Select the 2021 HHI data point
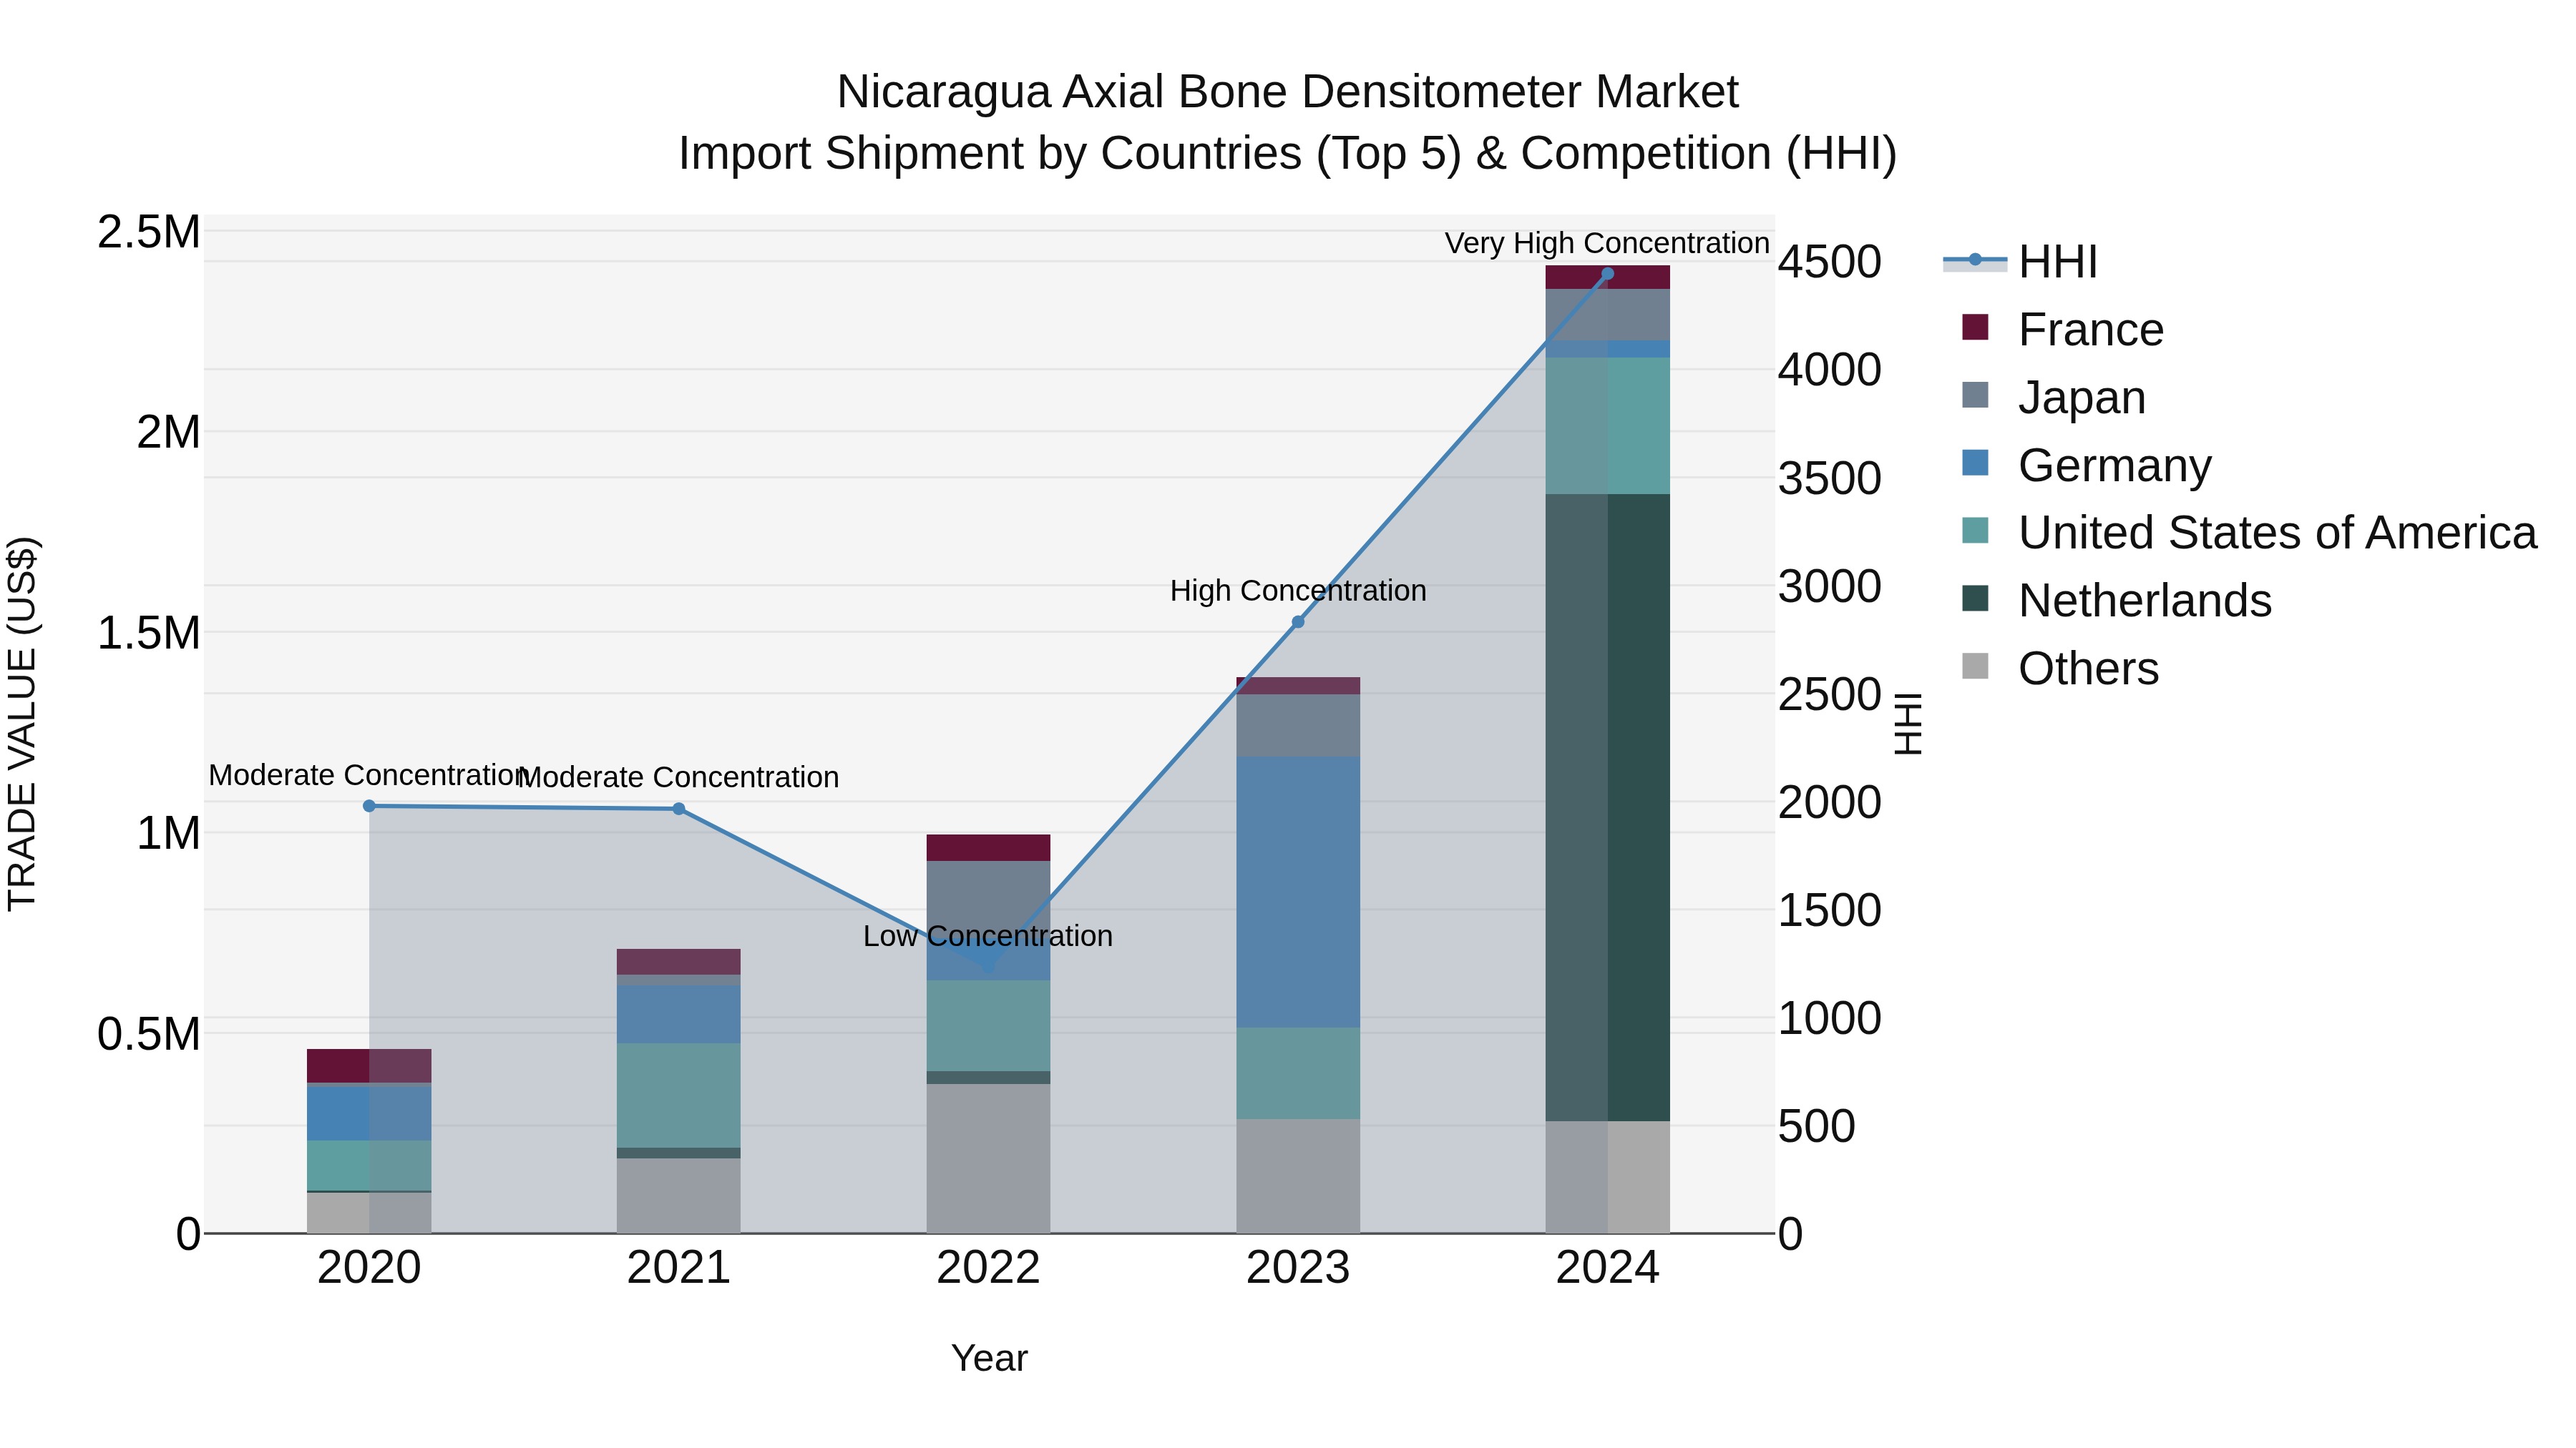The height and width of the screenshot is (1448, 2576). pos(679,809)
